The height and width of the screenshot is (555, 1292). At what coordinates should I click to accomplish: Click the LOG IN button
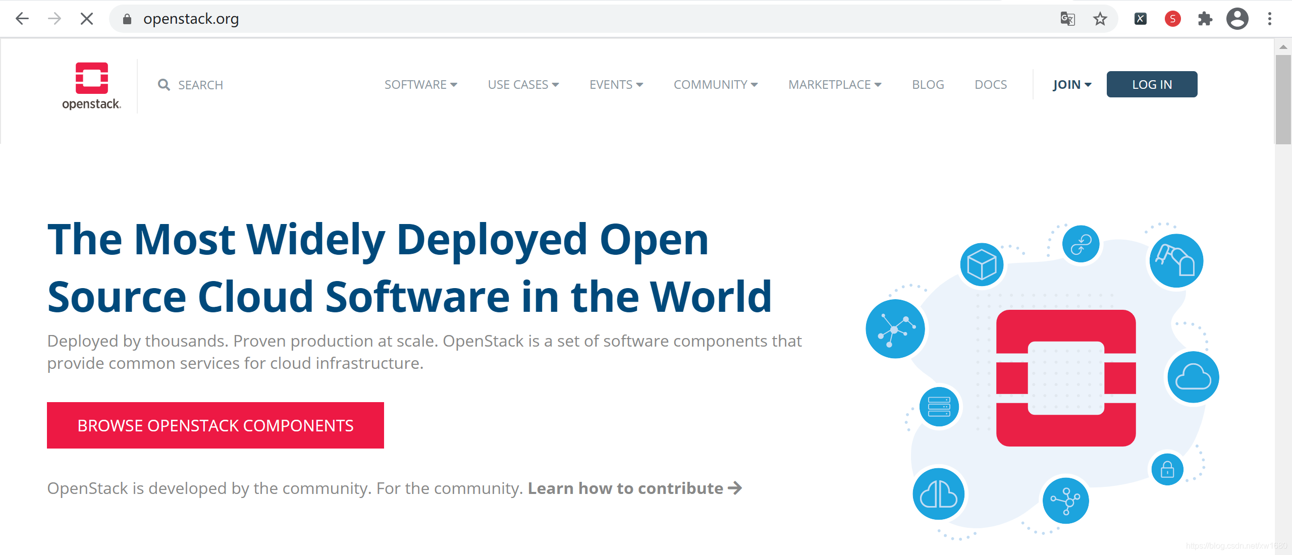click(1152, 84)
